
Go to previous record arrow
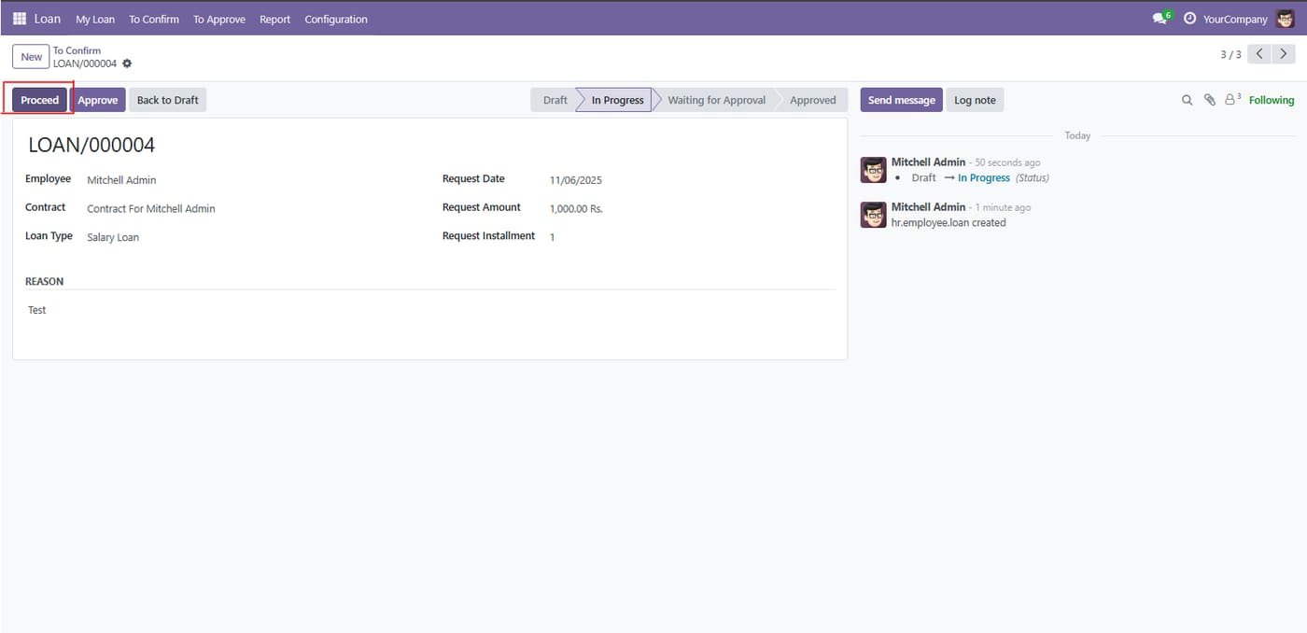coord(1259,54)
